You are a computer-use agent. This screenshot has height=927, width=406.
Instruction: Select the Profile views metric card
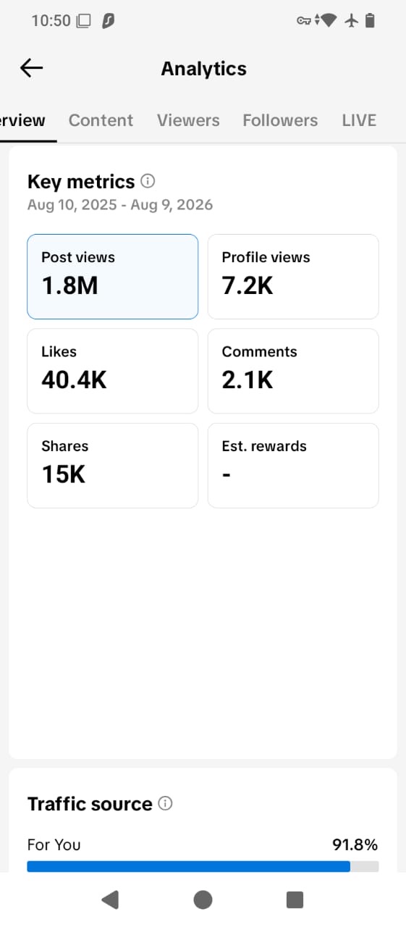(x=293, y=277)
